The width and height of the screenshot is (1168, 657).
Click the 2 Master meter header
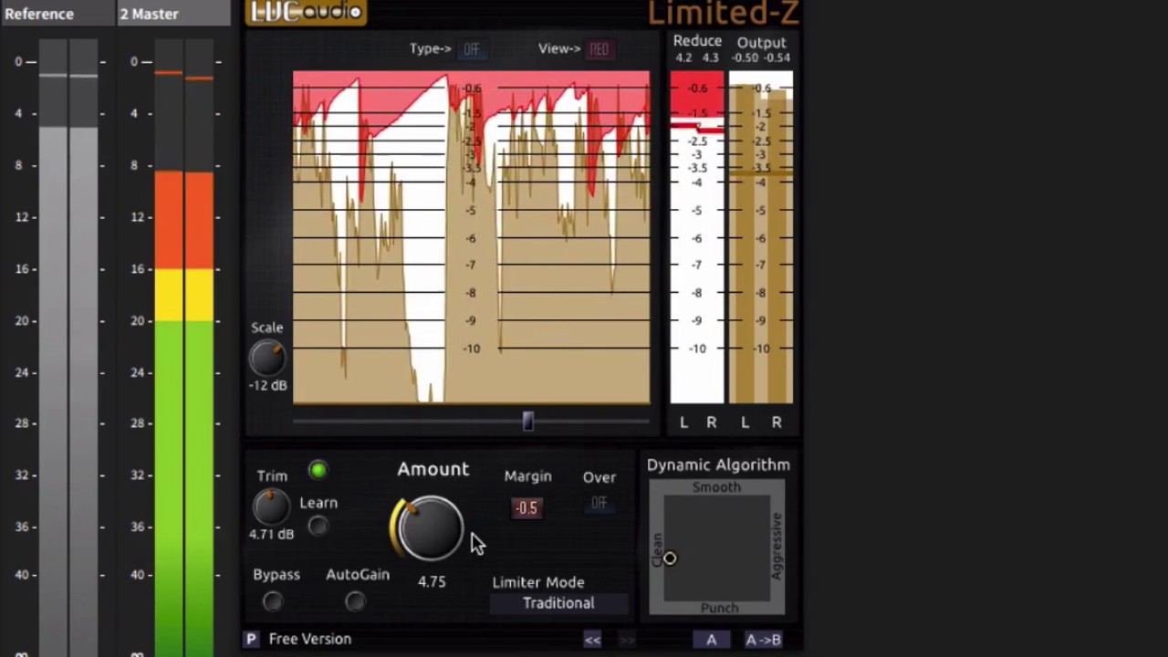173,14
